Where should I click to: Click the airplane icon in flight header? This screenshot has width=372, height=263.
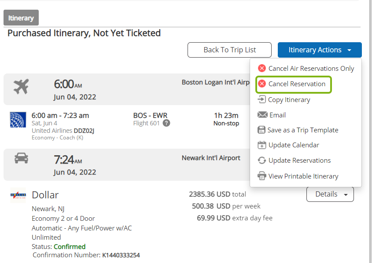pos(21,86)
